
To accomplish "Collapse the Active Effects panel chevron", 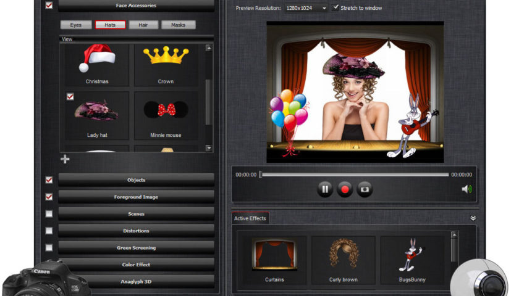I will pyautogui.click(x=473, y=218).
